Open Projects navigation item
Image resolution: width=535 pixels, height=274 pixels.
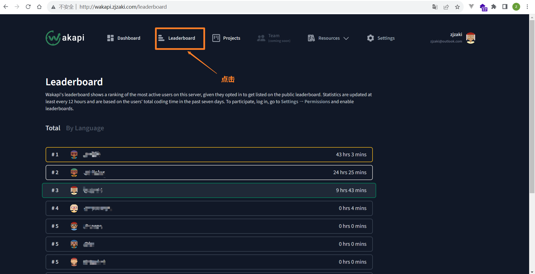[x=226, y=38]
